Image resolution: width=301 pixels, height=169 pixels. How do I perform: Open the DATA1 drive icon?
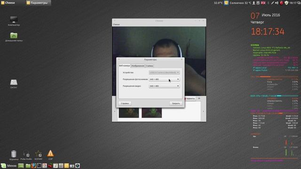[14, 84]
